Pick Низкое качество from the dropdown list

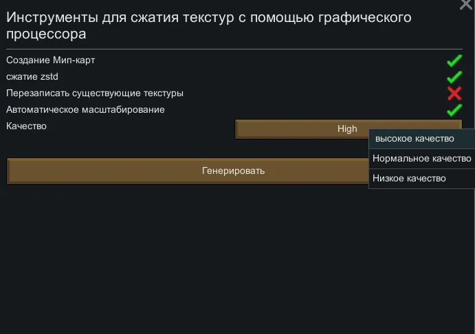[409, 179]
